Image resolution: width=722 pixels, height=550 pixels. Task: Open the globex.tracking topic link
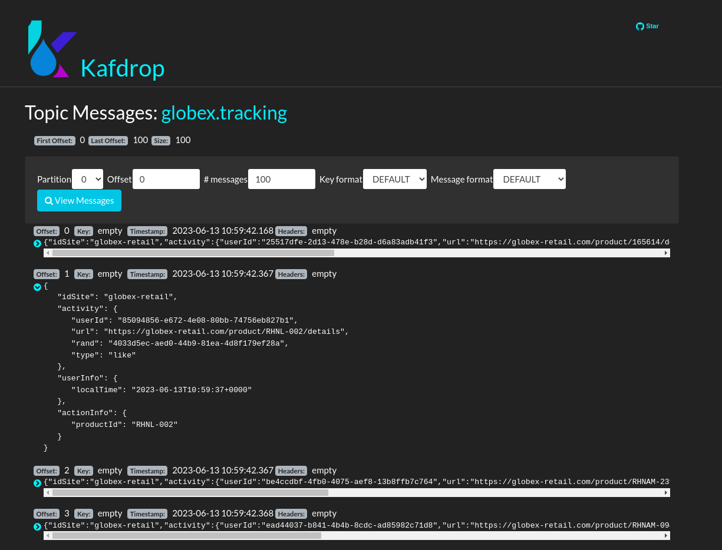224,112
